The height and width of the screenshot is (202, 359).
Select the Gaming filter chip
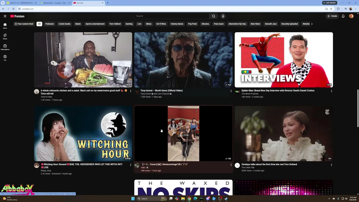129,24
